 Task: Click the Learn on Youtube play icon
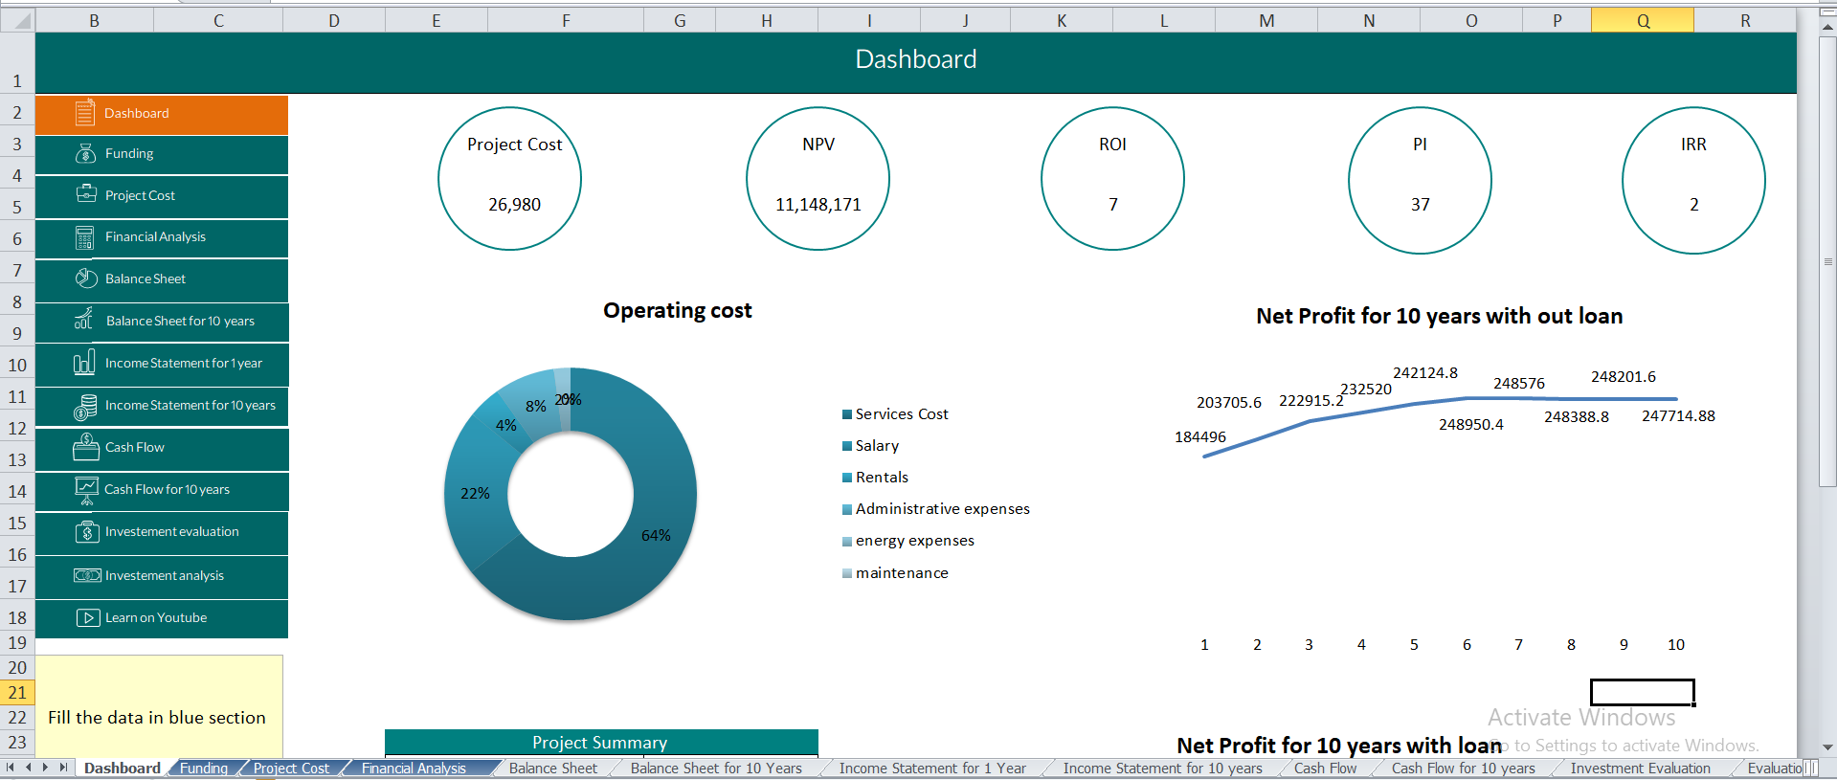click(87, 618)
